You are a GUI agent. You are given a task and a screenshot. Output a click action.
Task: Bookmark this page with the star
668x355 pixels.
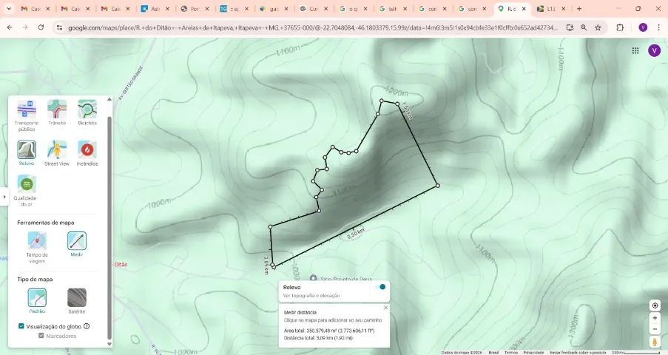598,27
